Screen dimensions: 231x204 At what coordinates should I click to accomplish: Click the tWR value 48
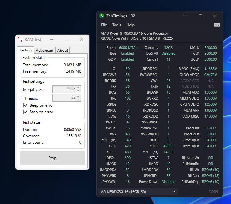coord(128,134)
